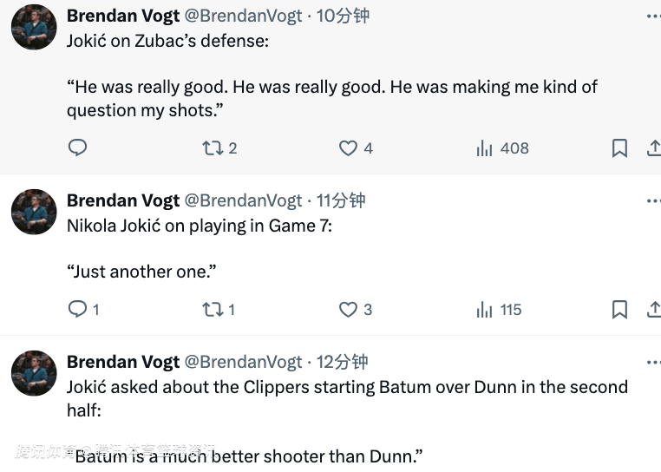Open Brendan Vogt's profile from first tweet
This screenshot has width=661, height=472.
pos(123,16)
